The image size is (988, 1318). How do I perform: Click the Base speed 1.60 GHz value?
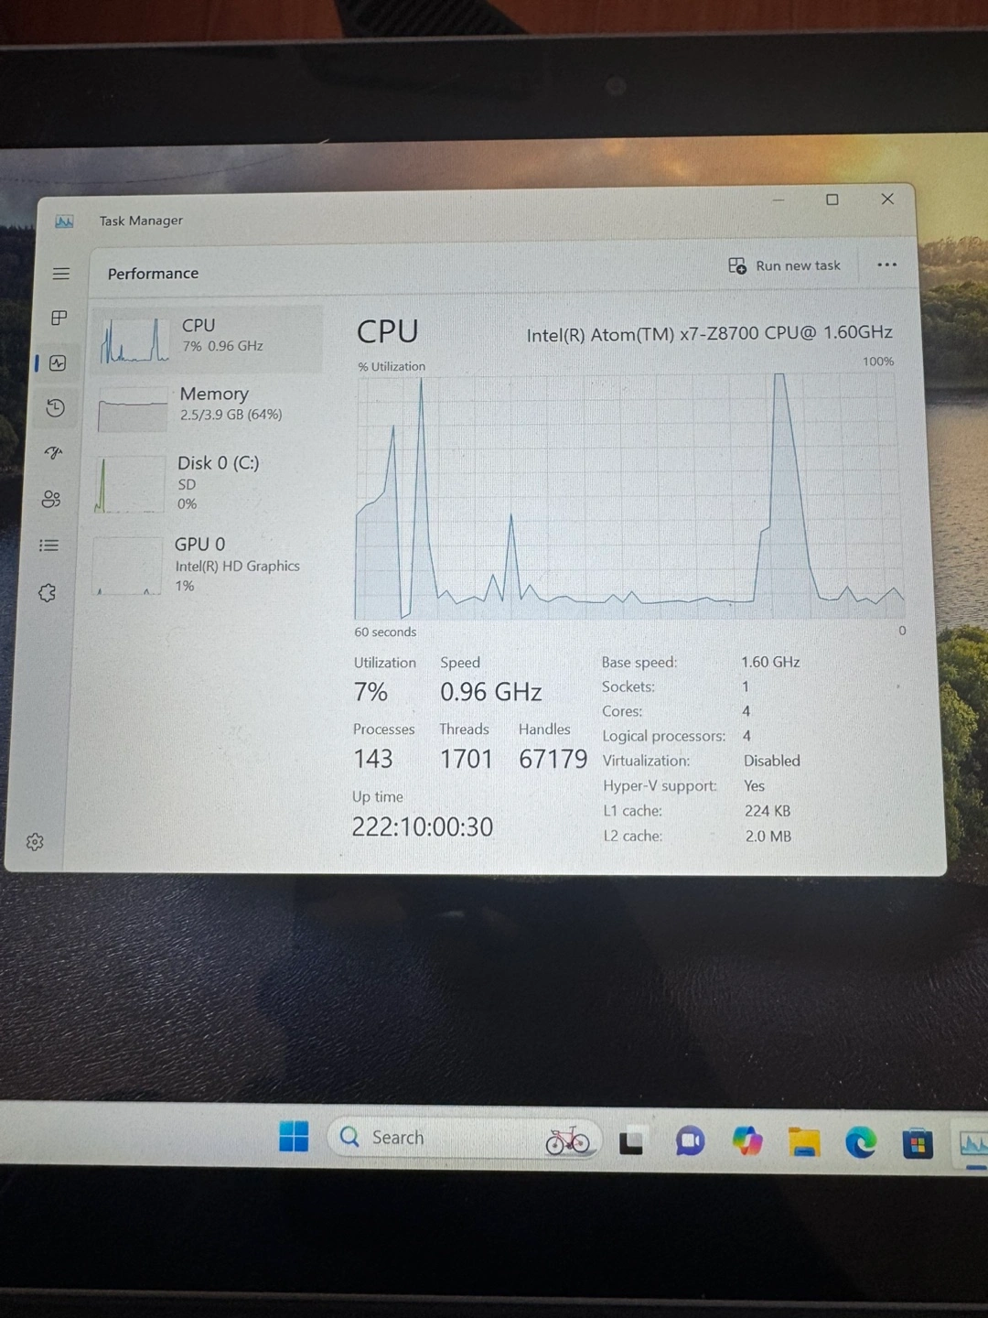coord(770,662)
